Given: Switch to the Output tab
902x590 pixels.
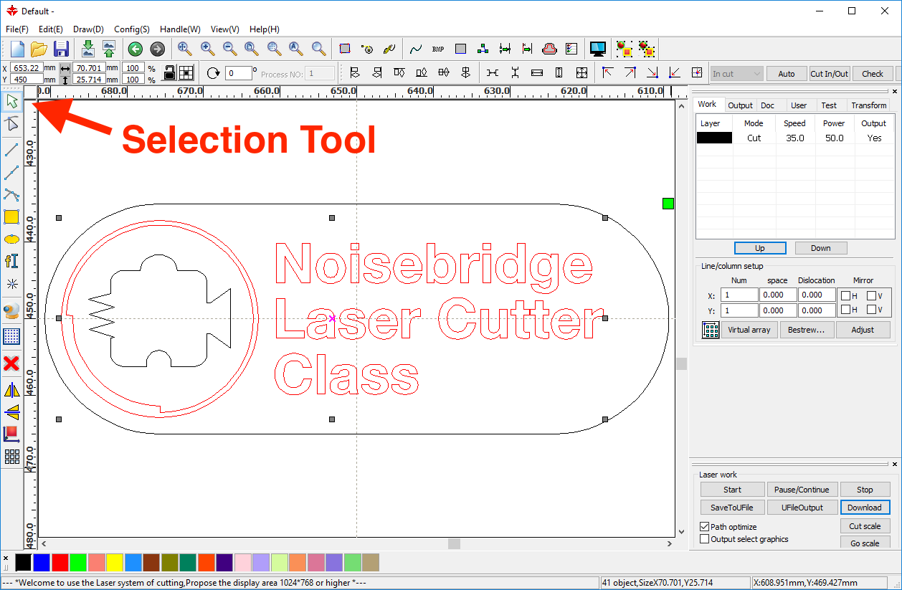Looking at the screenshot, I should pyautogui.click(x=740, y=105).
